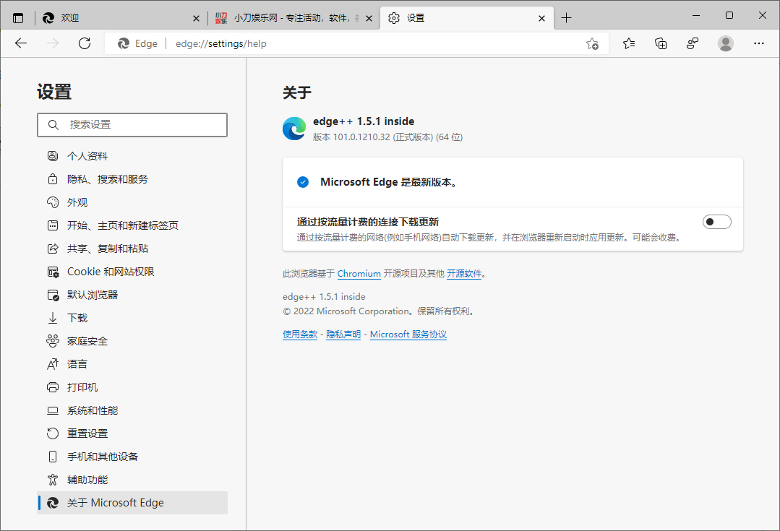Select 外观 settings section
The width and height of the screenshot is (780, 531).
click(x=77, y=202)
